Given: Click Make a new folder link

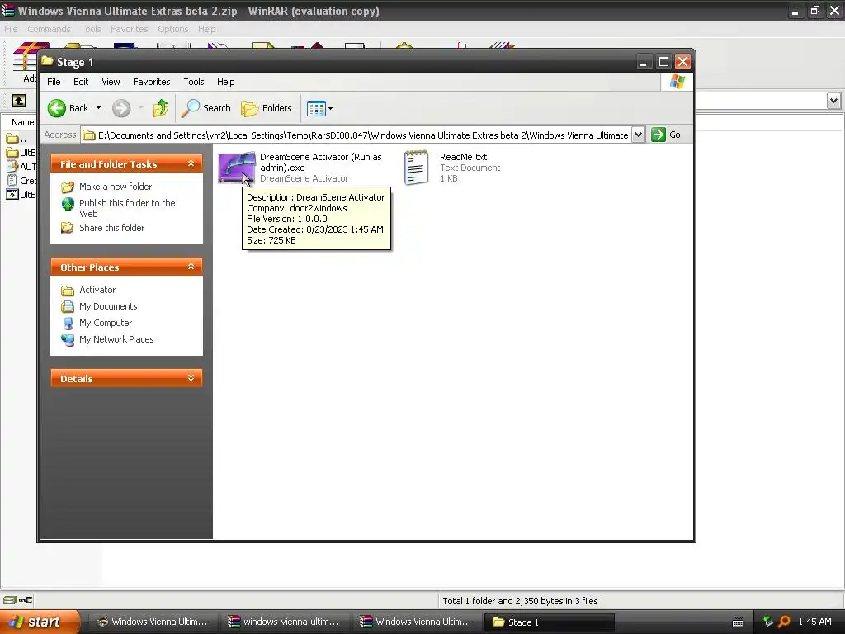Looking at the screenshot, I should point(116,187).
